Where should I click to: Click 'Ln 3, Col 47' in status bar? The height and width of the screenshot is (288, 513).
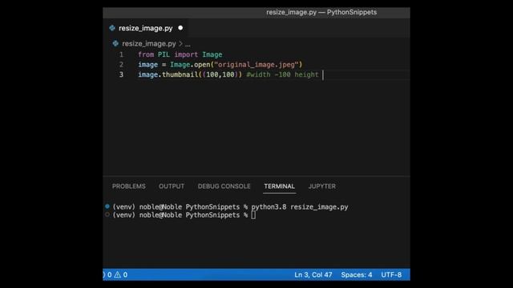pyautogui.click(x=313, y=274)
